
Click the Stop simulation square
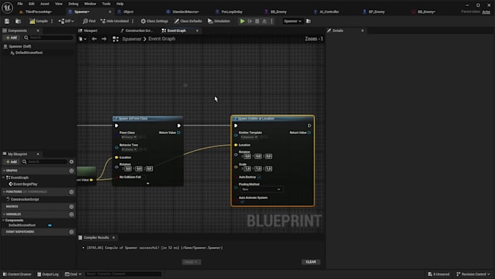tap(257, 21)
